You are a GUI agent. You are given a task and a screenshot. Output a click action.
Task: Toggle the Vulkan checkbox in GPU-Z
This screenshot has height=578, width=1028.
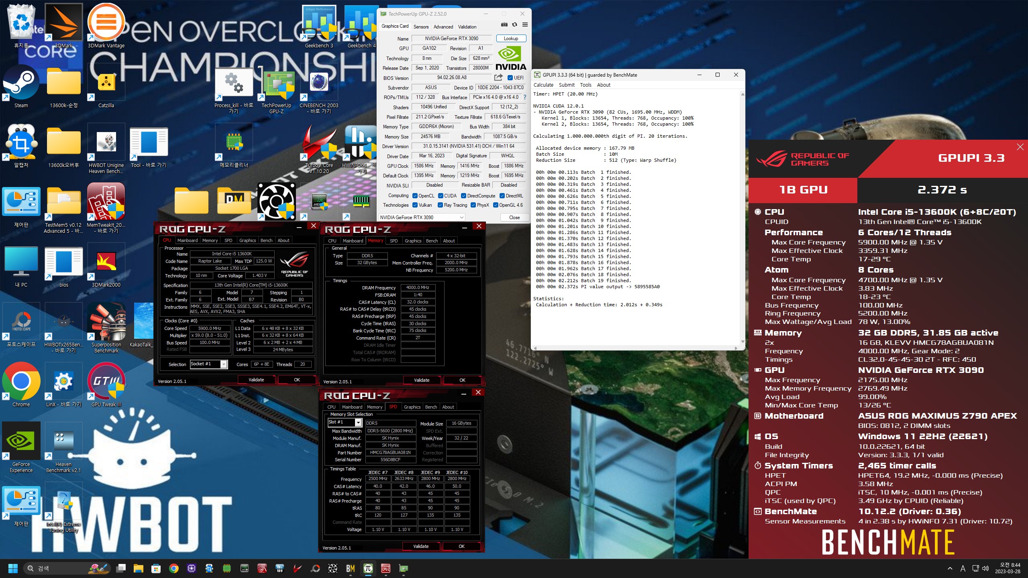point(415,205)
